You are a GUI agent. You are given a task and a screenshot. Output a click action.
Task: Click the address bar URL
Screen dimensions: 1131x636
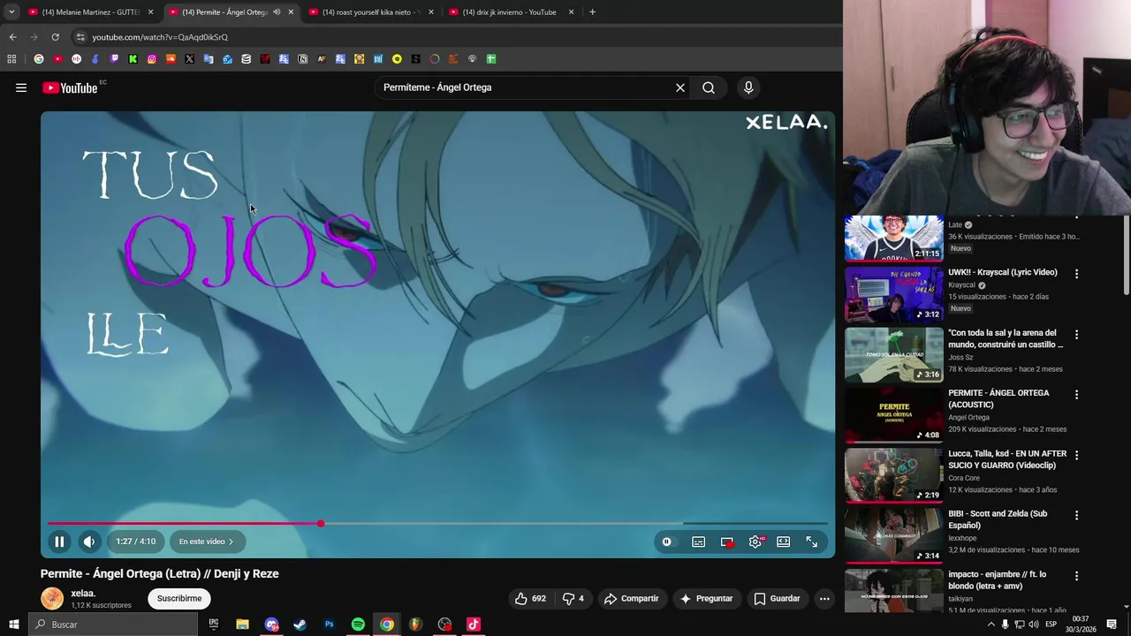click(160, 37)
